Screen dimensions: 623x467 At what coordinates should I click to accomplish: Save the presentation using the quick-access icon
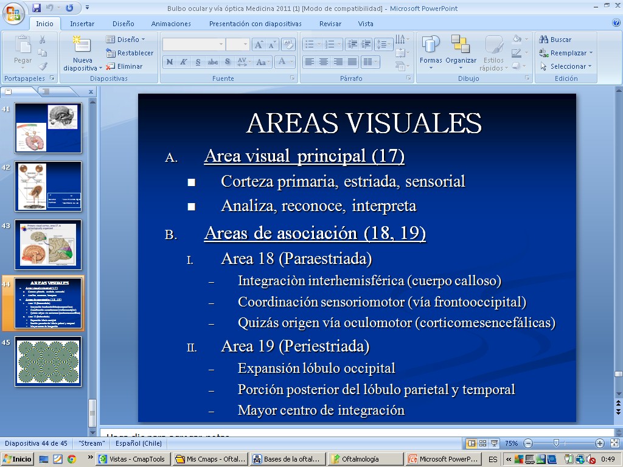[x=37, y=8]
